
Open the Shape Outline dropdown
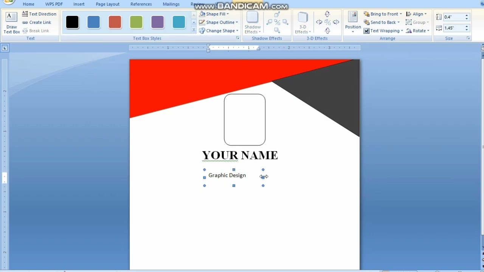coord(219,22)
